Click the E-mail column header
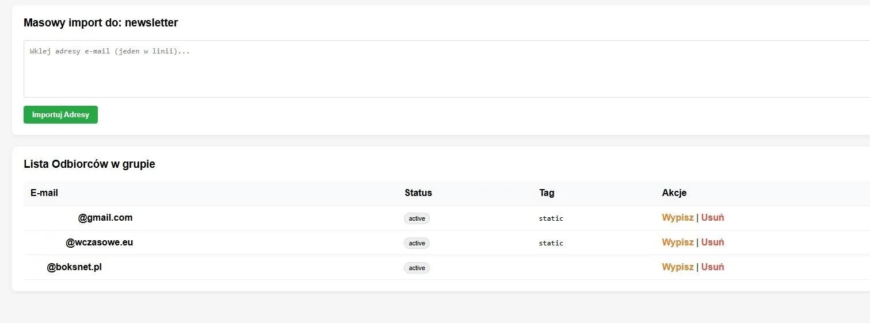870x323 pixels. coord(44,193)
